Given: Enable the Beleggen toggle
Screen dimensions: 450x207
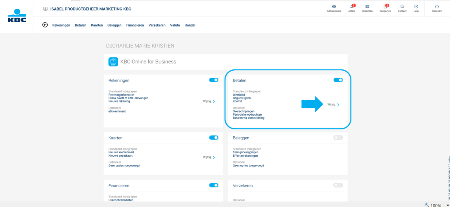Looking at the screenshot, I should 338,138.
